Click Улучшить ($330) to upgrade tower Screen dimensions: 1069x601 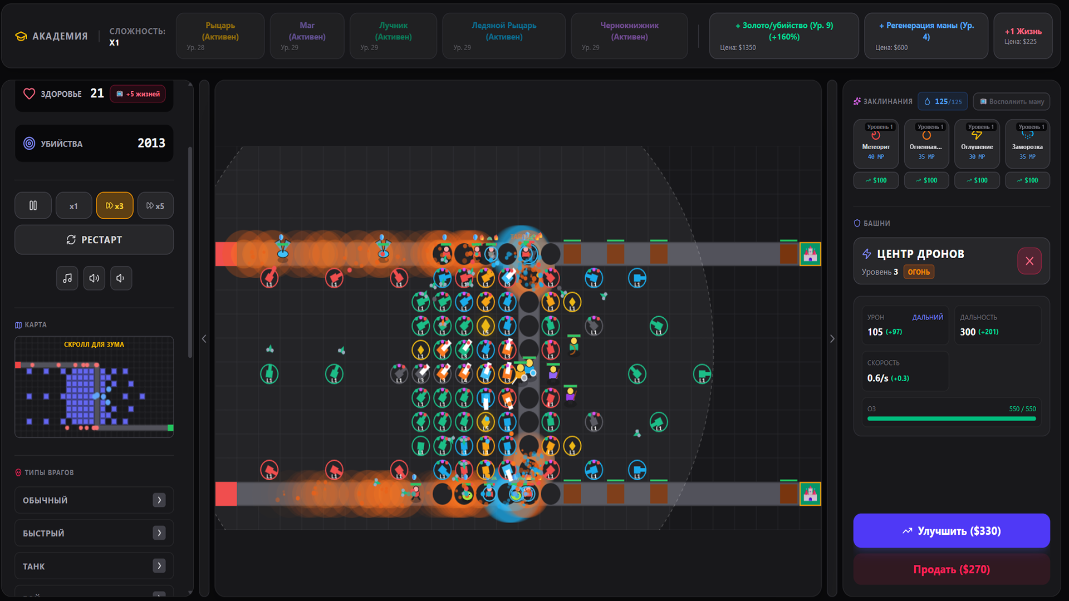coord(952,530)
